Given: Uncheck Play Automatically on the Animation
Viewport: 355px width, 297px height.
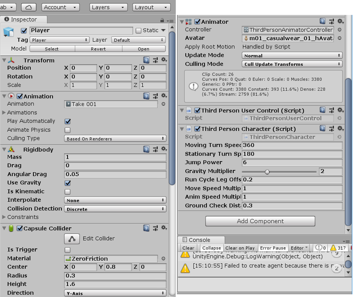Looking at the screenshot, I should click(67, 121).
